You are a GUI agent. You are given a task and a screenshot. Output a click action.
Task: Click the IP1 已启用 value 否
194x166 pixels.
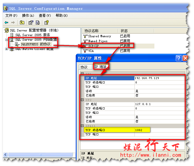(160, 96)
